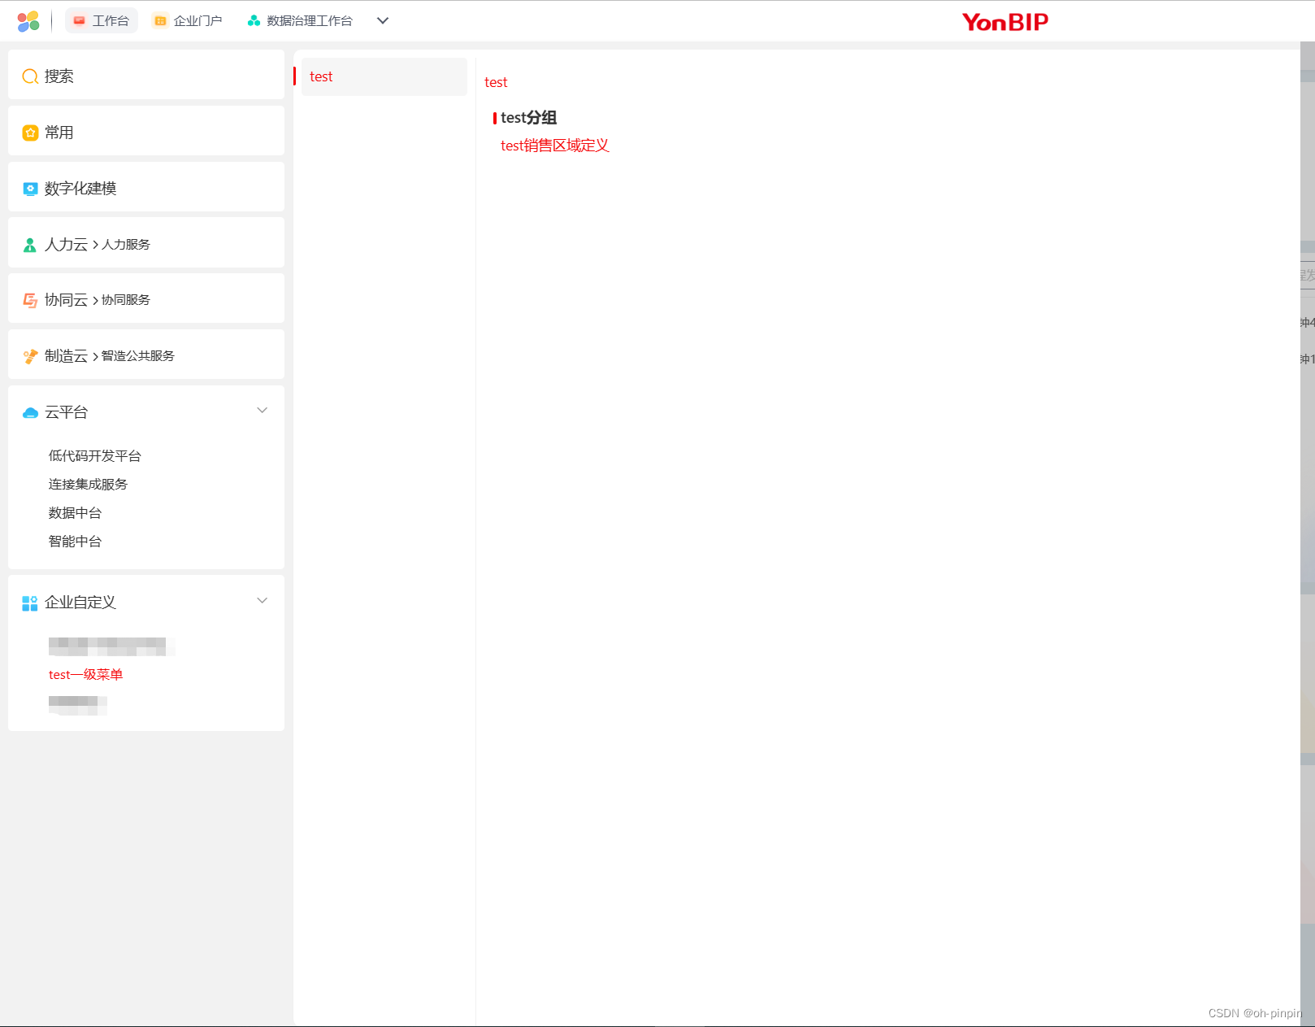Viewport: 1315px width, 1027px height.
Task: Click the 企业自定义 grid icon
Action: coord(30,603)
